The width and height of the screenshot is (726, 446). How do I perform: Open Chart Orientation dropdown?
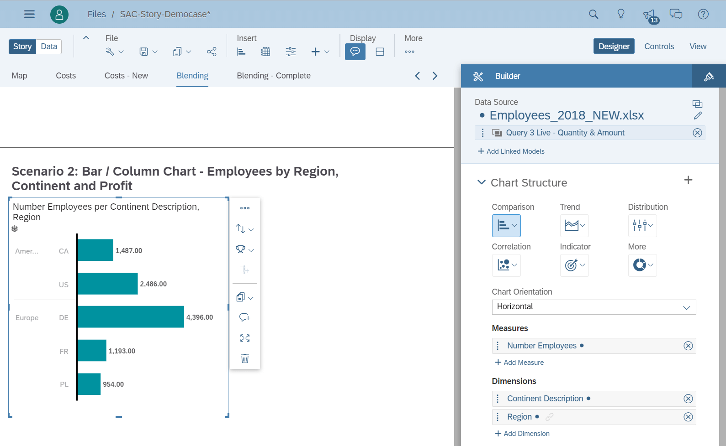pyautogui.click(x=594, y=307)
